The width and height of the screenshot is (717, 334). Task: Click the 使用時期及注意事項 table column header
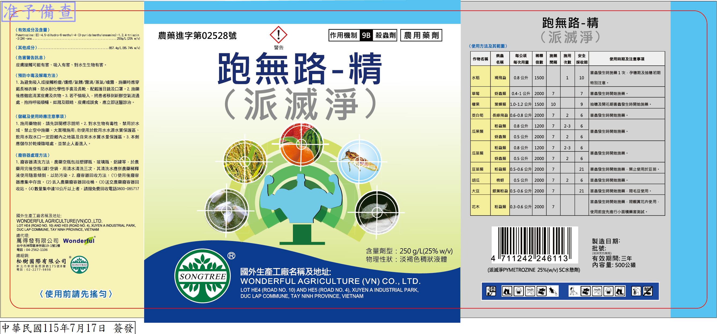(627, 59)
